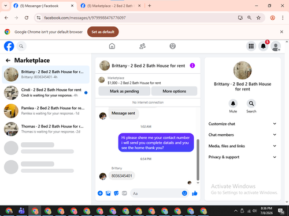289x216 pixels.
Task: Click chat scrollbar thumb
Action: click(x=198, y=160)
